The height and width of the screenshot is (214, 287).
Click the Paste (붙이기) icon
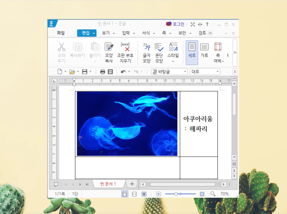tap(95, 46)
